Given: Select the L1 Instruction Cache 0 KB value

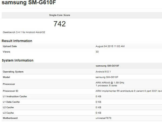Looking at the screenshot, I should [x=98, y=97].
